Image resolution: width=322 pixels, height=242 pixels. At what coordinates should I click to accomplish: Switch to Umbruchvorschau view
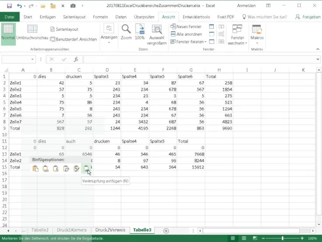32,32
